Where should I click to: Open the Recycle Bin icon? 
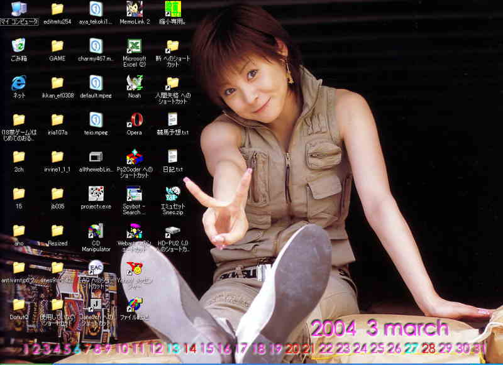(19, 46)
